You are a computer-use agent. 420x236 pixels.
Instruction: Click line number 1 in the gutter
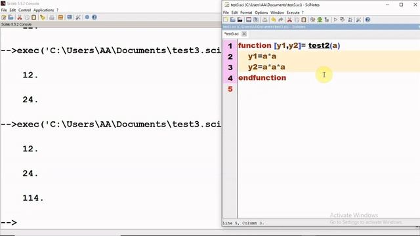230,46
